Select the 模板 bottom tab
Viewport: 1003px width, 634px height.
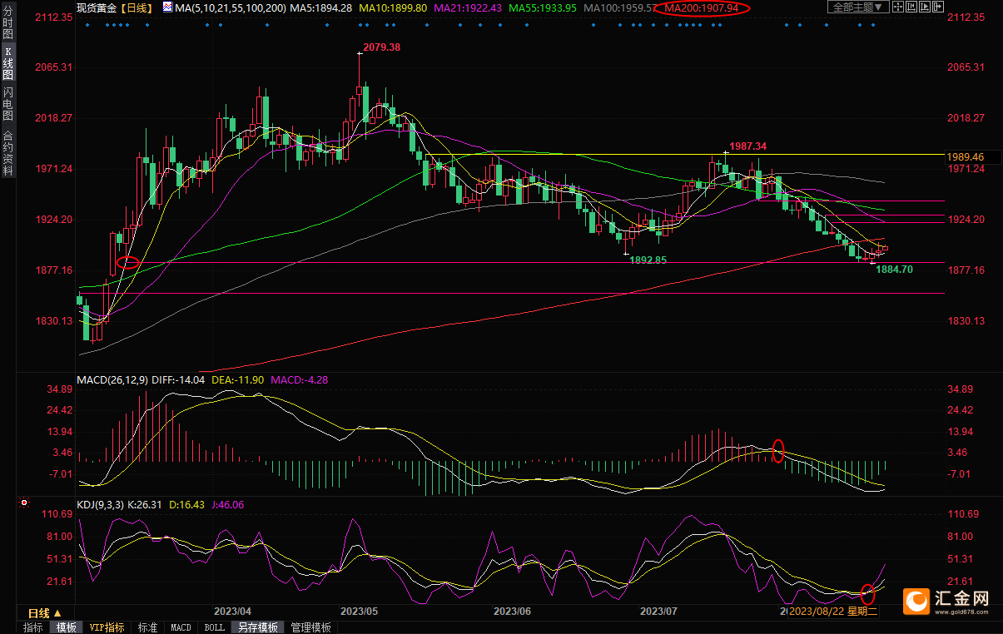tap(66, 627)
